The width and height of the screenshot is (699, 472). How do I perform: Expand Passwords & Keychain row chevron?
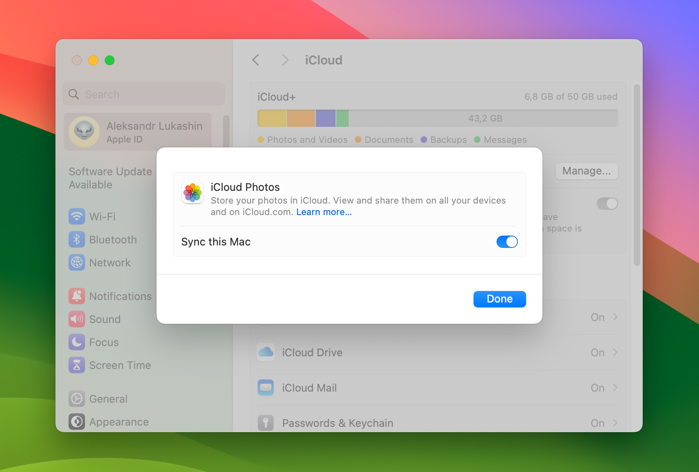[x=615, y=423]
